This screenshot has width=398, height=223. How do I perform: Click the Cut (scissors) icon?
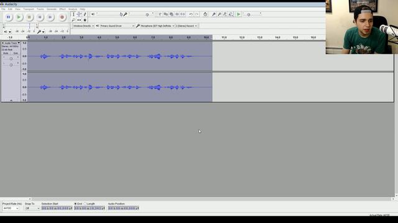tap(160, 14)
